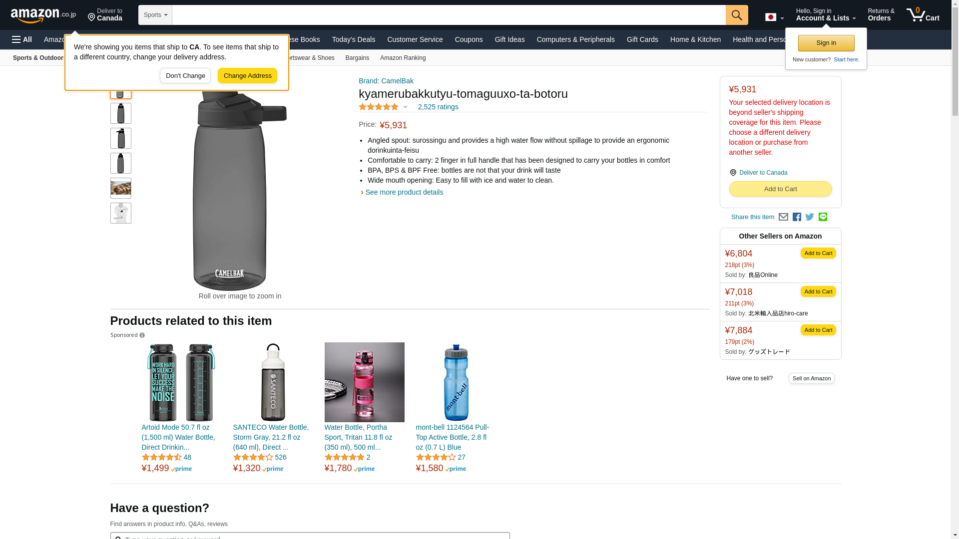959x539 pixels.
Task: Open the 2,525 ratings link
Action: 438,107
